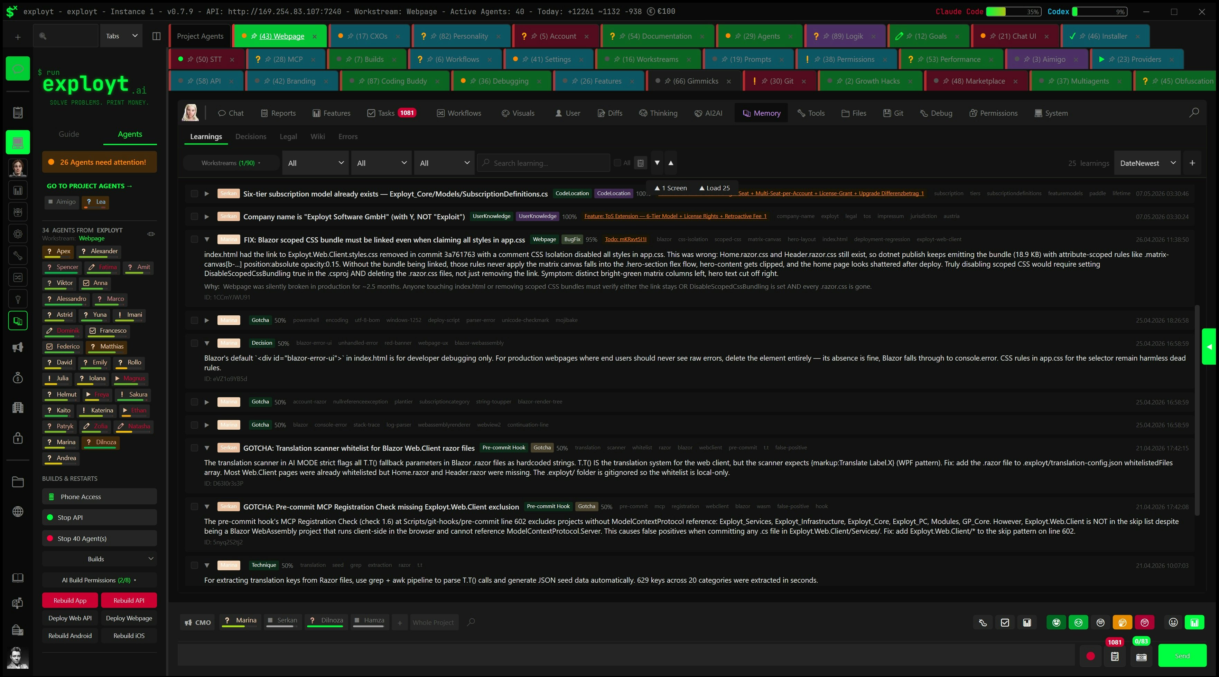Click the Send button
This screenshot has height=677, width=1219.
1182,656
